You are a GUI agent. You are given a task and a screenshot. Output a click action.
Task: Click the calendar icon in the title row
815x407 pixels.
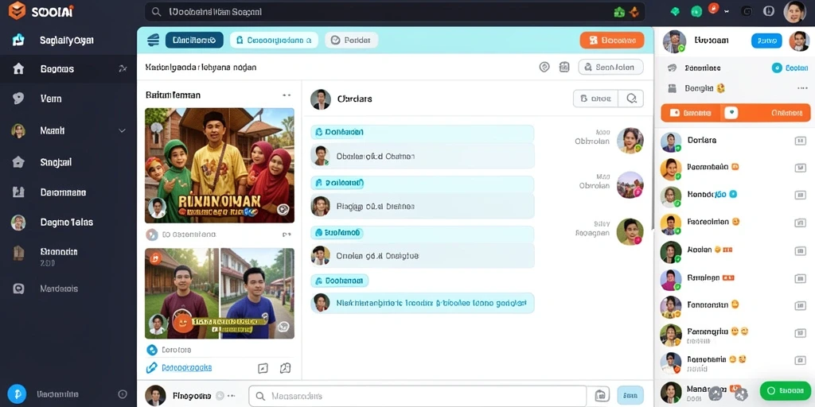(564, 67)
